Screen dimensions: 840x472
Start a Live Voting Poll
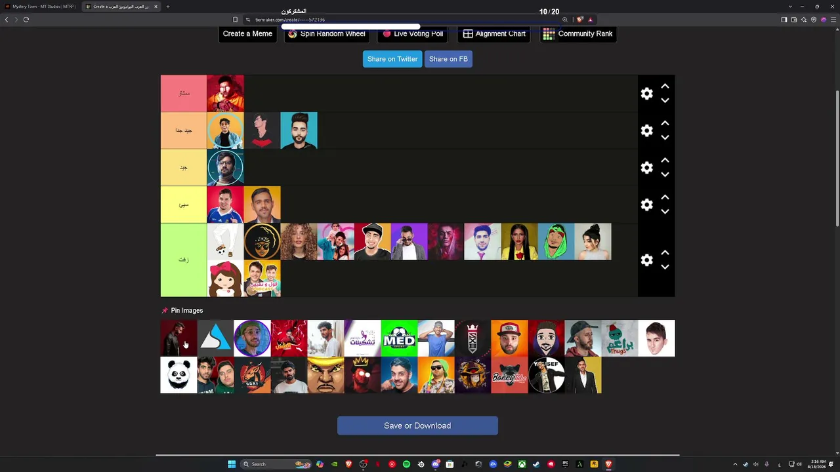[413, 34]
